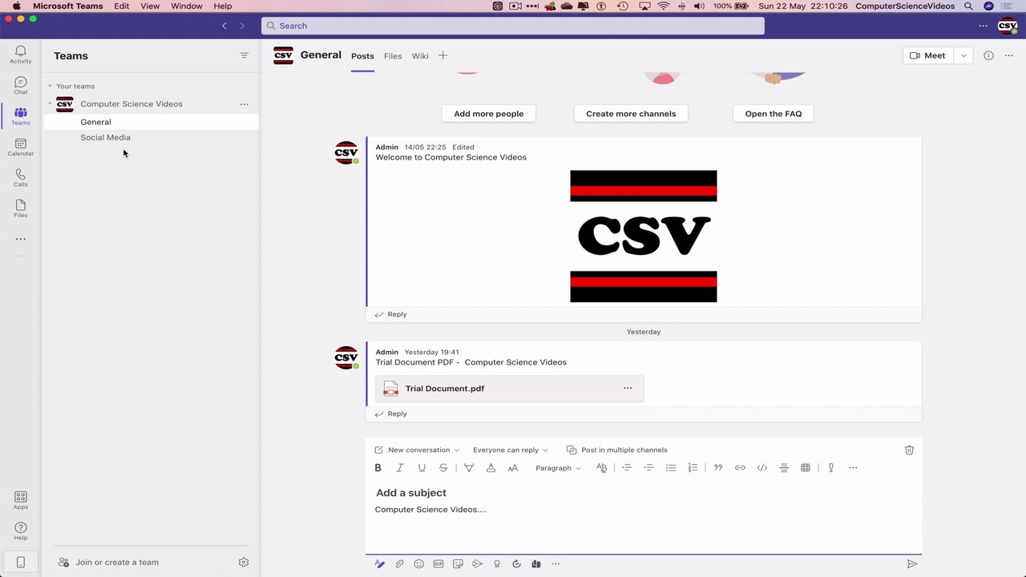Click Join or create a team
This screenshot has height=577, width=1026.
[109, 563]
